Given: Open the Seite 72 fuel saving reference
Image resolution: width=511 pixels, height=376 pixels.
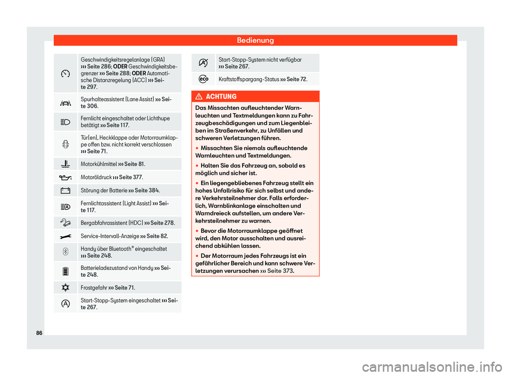Looking at the screenshot, I should click(293, 79).
